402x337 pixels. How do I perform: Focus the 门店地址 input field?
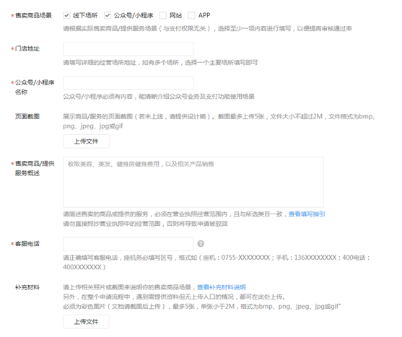point(128,49)
